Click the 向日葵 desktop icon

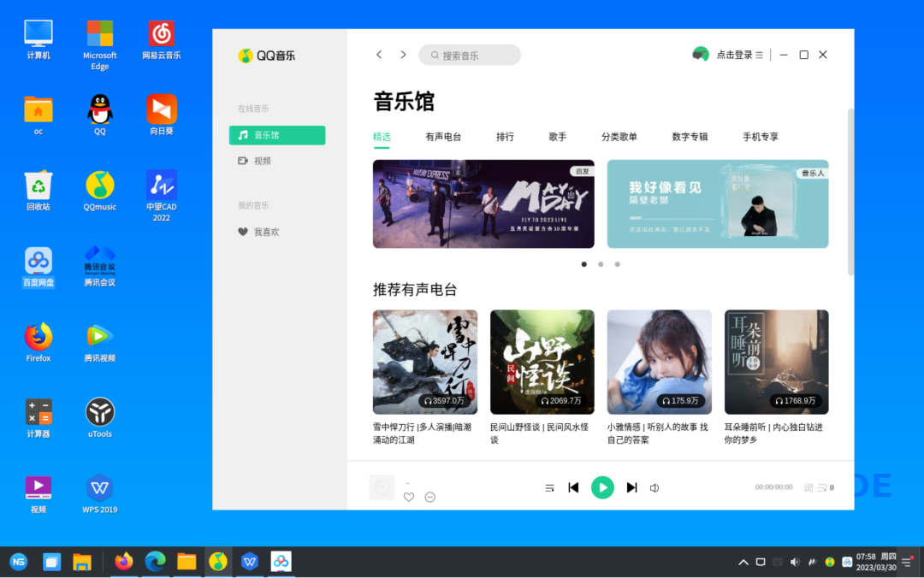(162, 115)
